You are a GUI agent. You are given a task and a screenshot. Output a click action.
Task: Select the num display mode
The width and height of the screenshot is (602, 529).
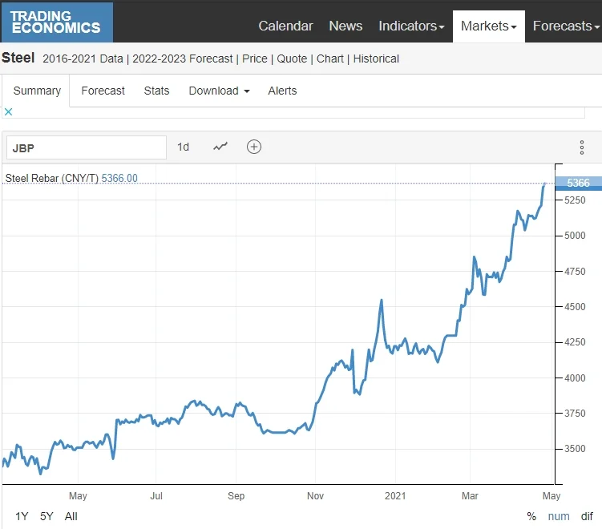pyautogui.click(x=559, y=516)
